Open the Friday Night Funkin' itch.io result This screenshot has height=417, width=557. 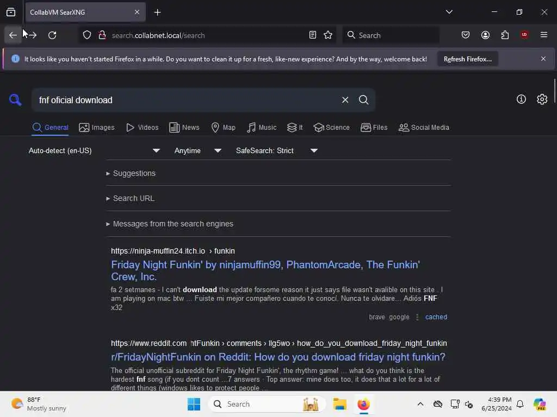point(265,270)
